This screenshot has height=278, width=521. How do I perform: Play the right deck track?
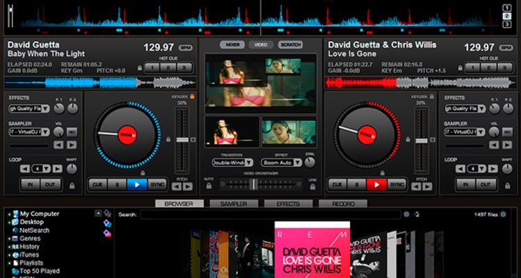[376, 185]
